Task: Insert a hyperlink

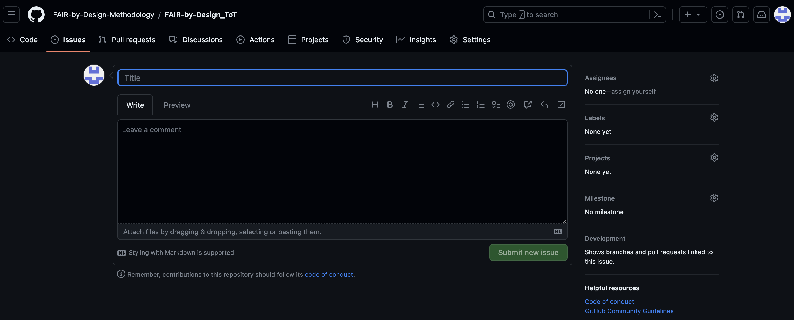Action: 451,104
